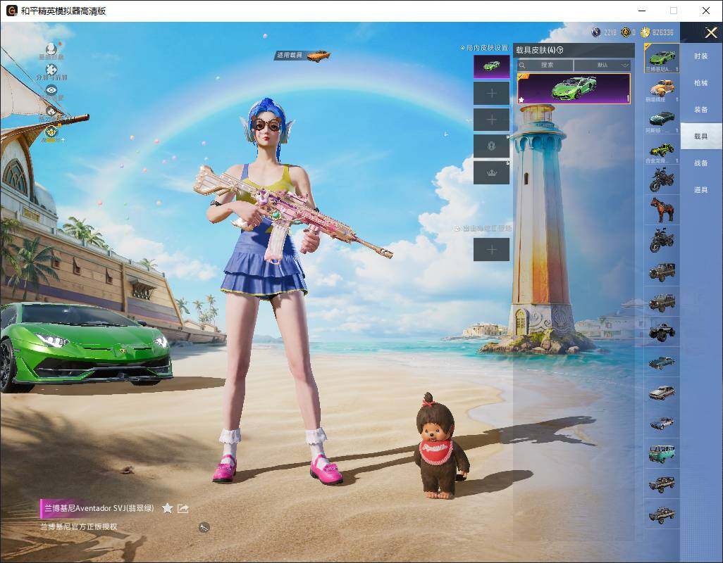
Task: Select the military jeep below the motorcycles
Action: click(x=662, y=271)
